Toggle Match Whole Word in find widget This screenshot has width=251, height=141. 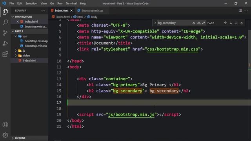point(199,23)
